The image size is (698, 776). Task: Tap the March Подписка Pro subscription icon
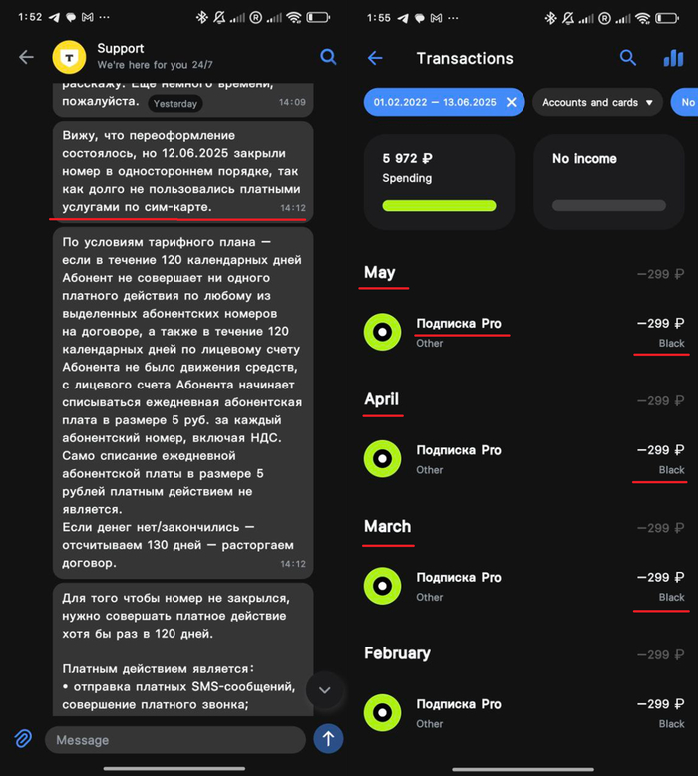382,586
